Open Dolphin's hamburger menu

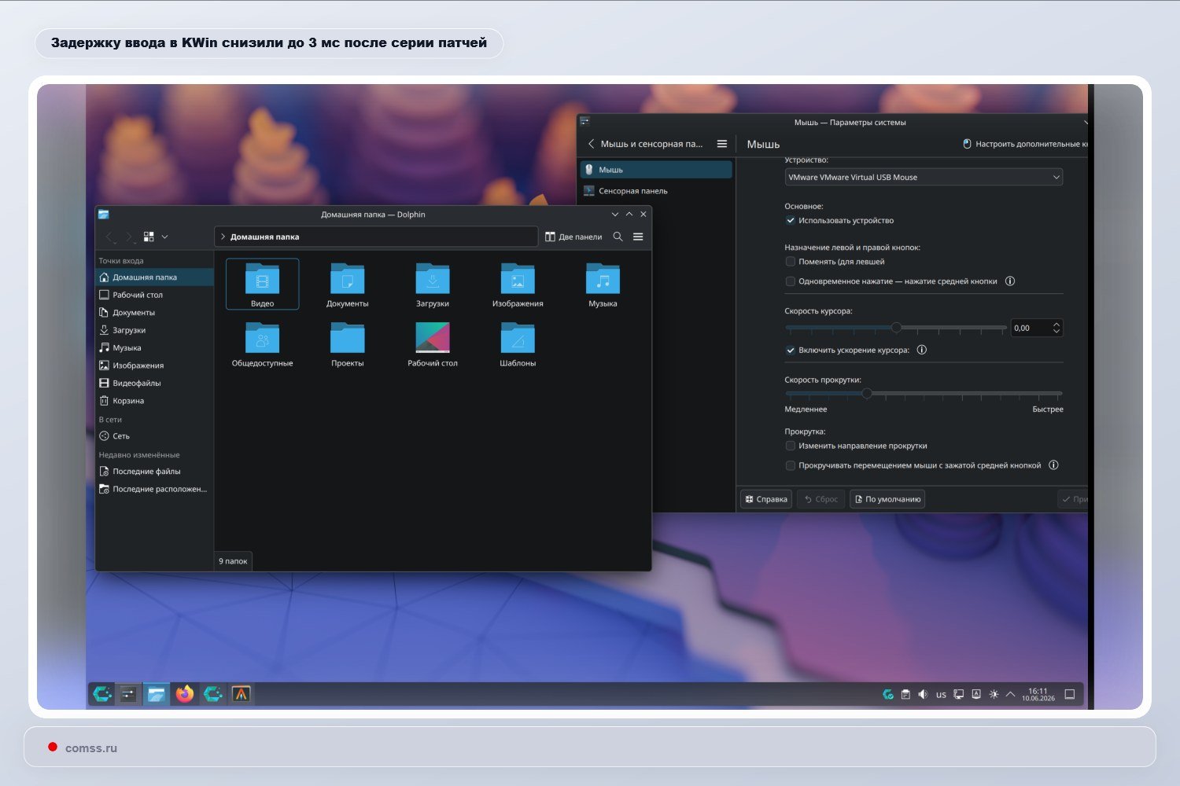pos(638,237)
